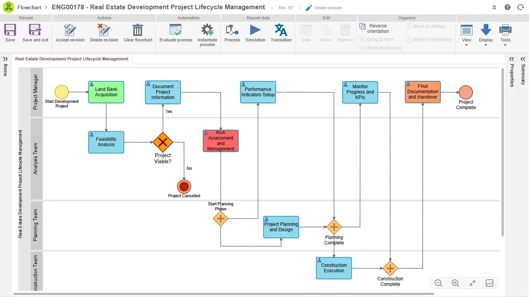Viewport: 529px width, 297px height.
Task: Open the Translation tool
Action: 281,30
